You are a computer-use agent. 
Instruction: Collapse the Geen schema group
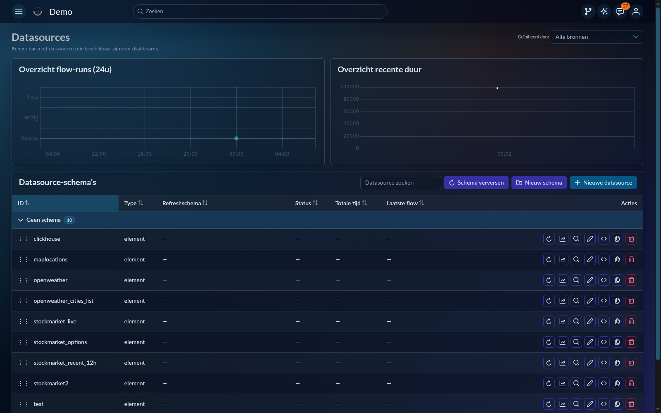(x=21, y=220)
